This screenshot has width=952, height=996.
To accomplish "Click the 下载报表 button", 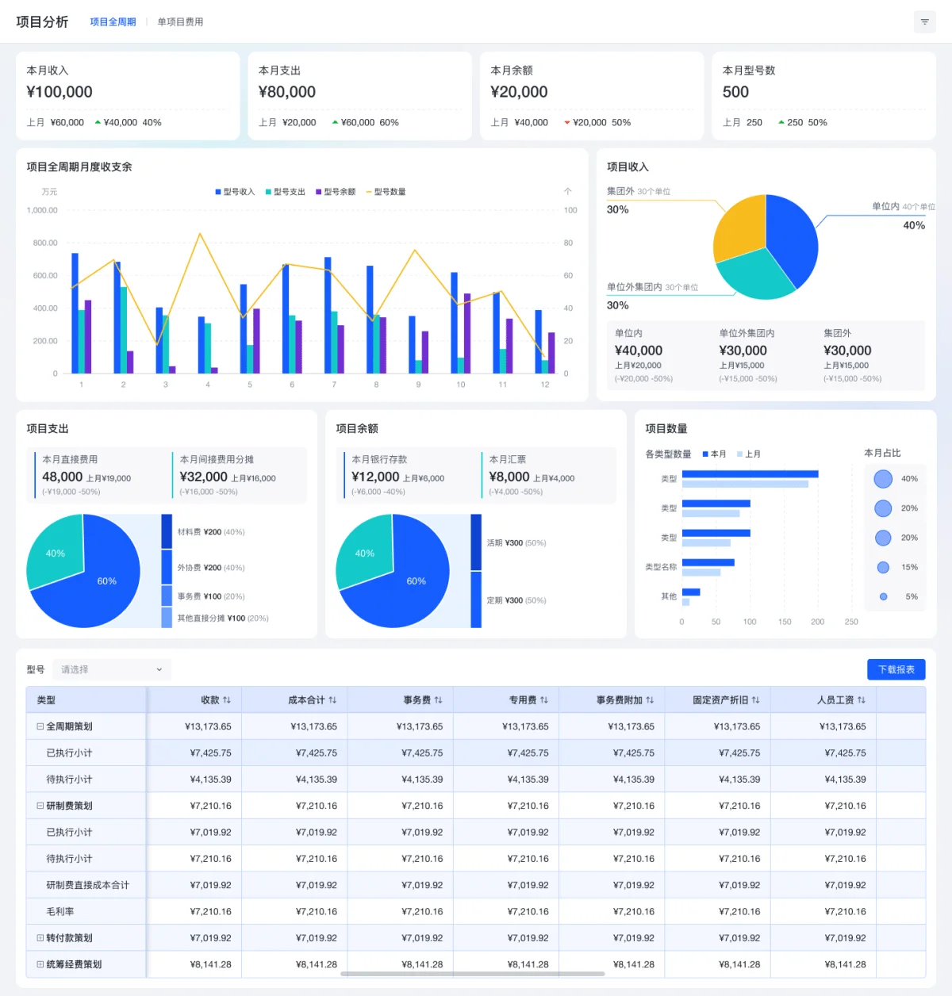I will point(896,669).
